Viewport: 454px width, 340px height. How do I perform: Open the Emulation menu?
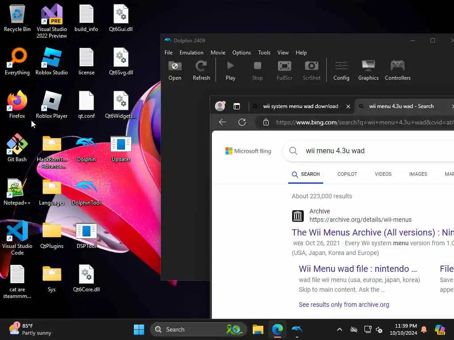tap(192, 53)
